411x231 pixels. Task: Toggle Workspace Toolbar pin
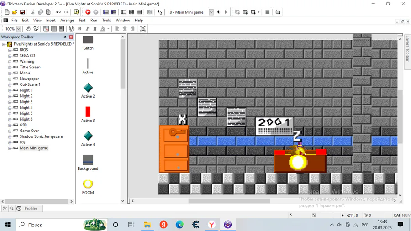[x=65, y=37]
